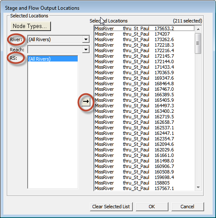The height and width of the screenshot is (218, 216).
Task: Select location row 172144.0
Action: (144, 61)
